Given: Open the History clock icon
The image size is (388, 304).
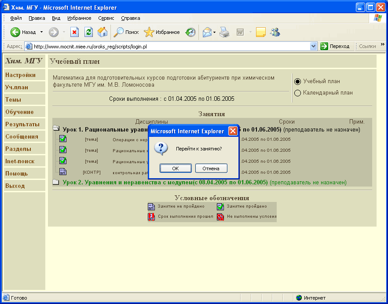Looking at the screenshot, I should pos(190,32).
